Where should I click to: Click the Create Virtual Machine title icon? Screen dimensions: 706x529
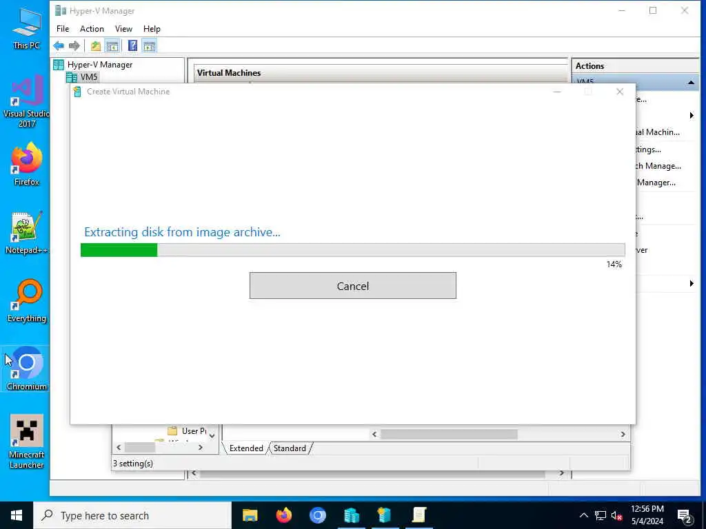tap(77, 92)
